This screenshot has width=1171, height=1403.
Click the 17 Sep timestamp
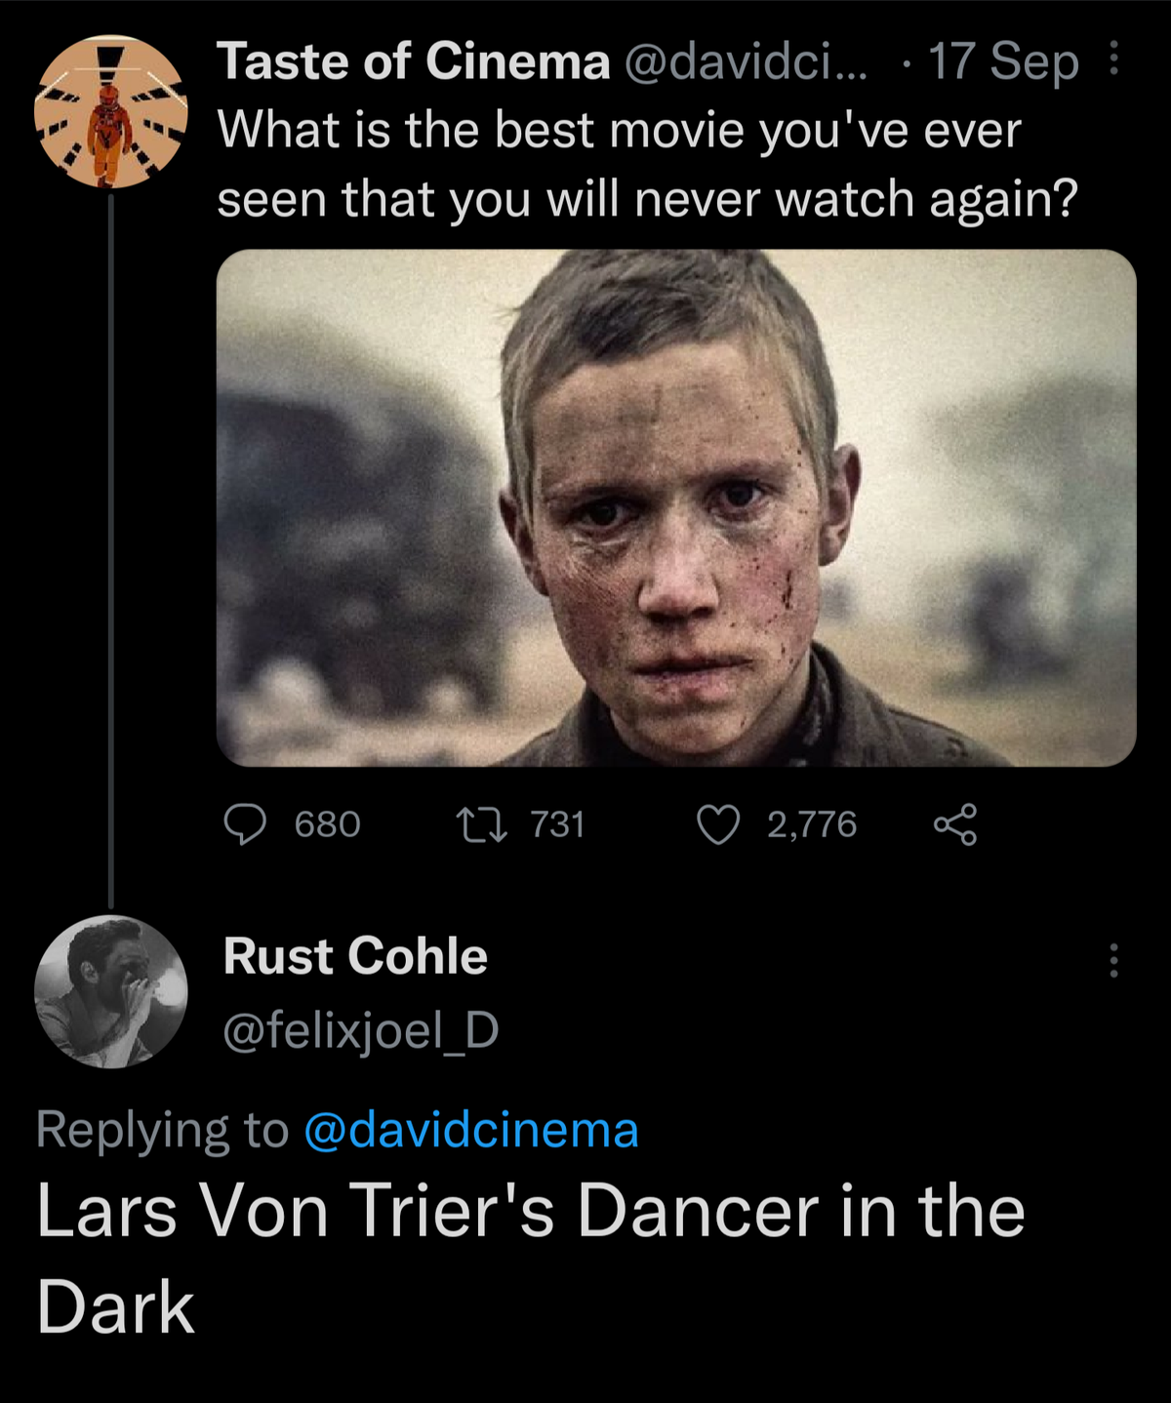pyautogui.click(x=1003, y=62)
